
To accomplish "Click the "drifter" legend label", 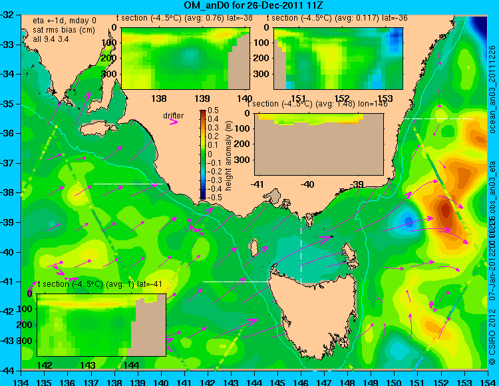I will pyautogui.click(x=174, y=116).
